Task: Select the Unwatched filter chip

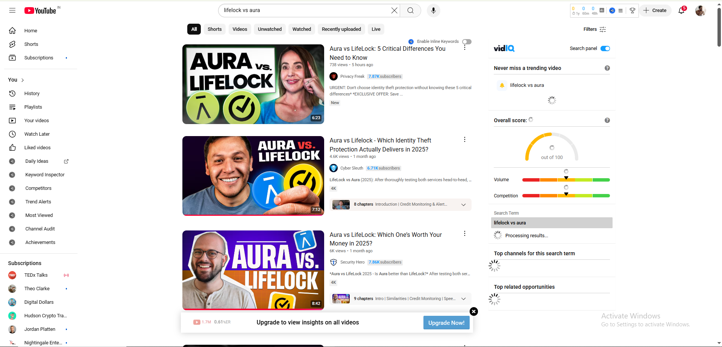Action: [270, 29]
